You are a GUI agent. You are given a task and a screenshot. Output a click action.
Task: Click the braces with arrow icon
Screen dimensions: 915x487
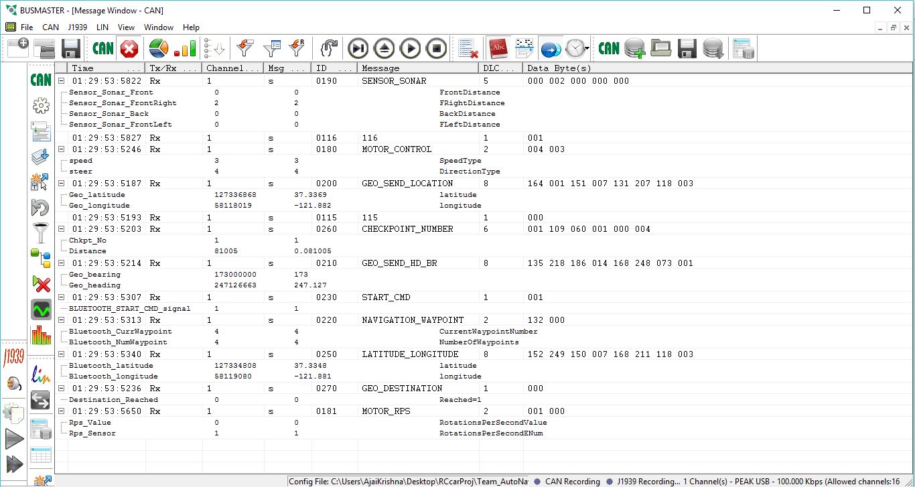tap(328, 48)
